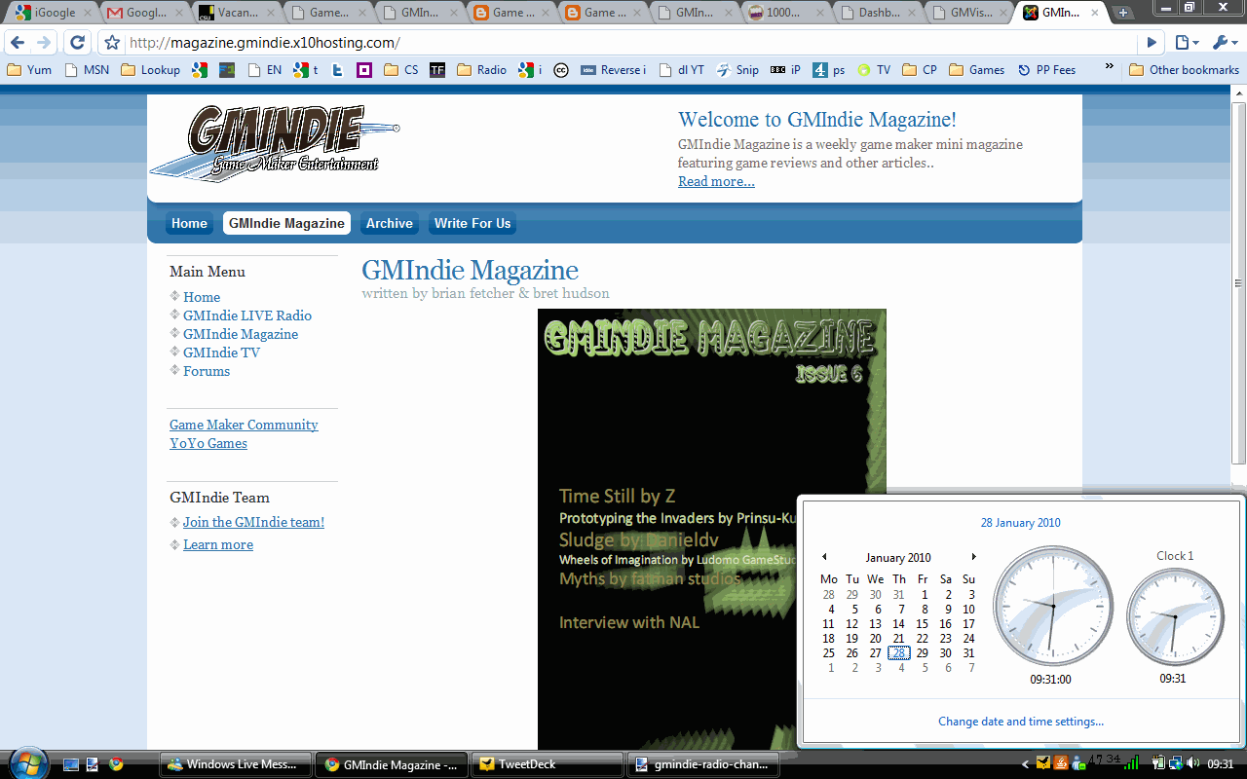Image resolution: width=1247 pixels, height=779 pixels.
Task: Open the Lookup bookmarks folder
Action: click(x=150, y=70)
